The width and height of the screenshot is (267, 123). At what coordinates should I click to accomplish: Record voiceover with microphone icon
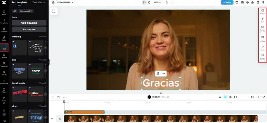[220, 97]
